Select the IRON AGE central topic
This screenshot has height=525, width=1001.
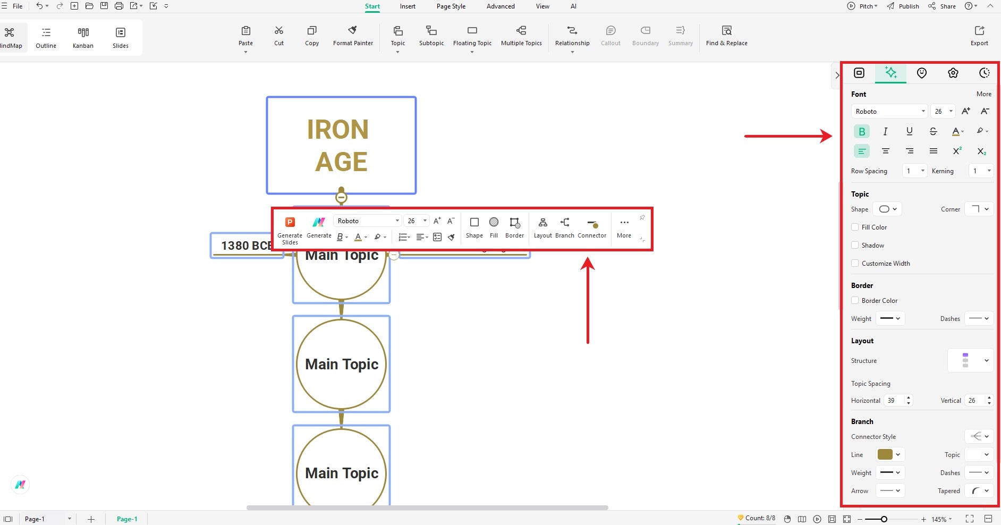click(341, 145)
